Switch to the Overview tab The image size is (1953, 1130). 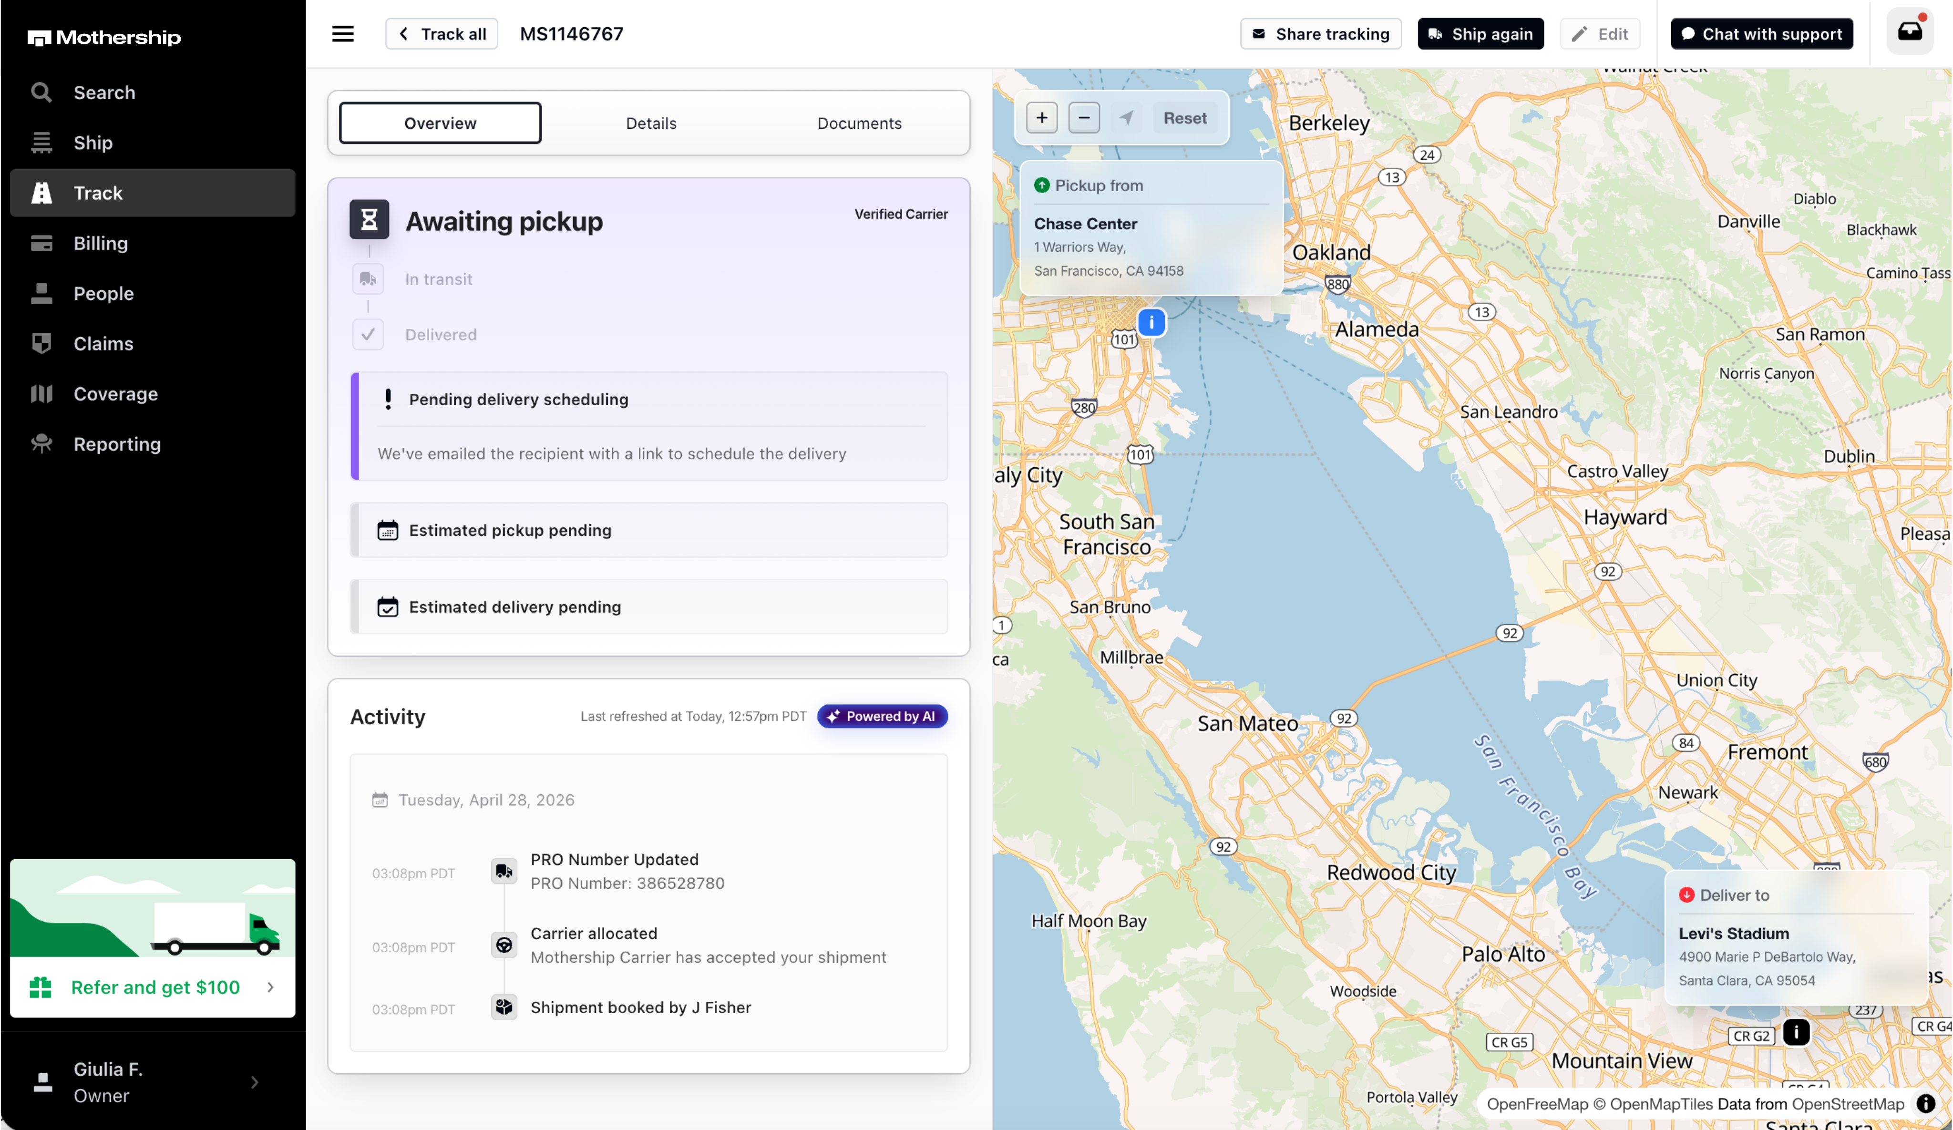coord(440,123)
